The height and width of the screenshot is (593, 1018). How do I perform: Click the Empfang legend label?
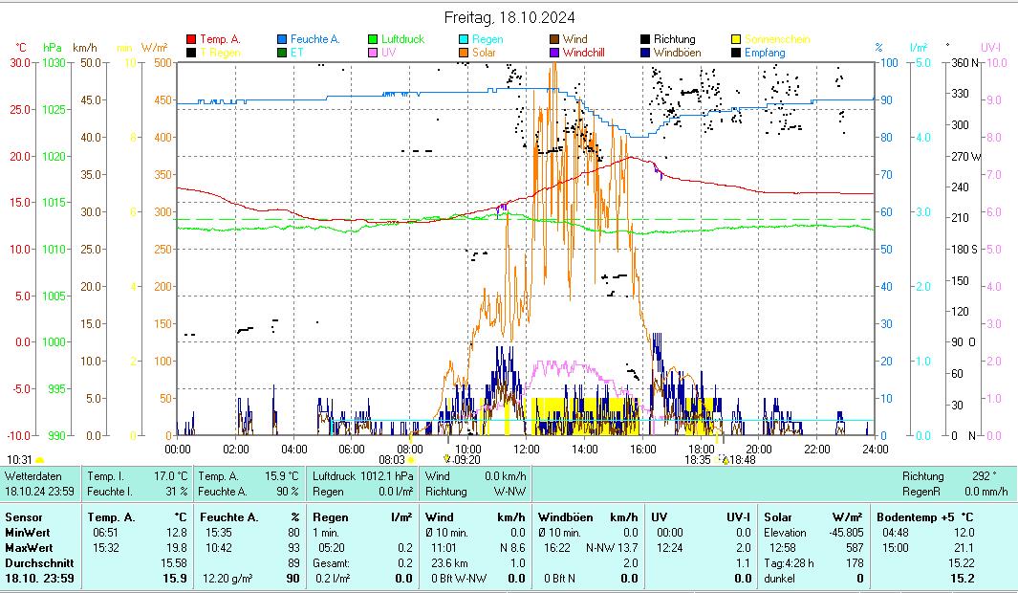click(x=765, y=53)
